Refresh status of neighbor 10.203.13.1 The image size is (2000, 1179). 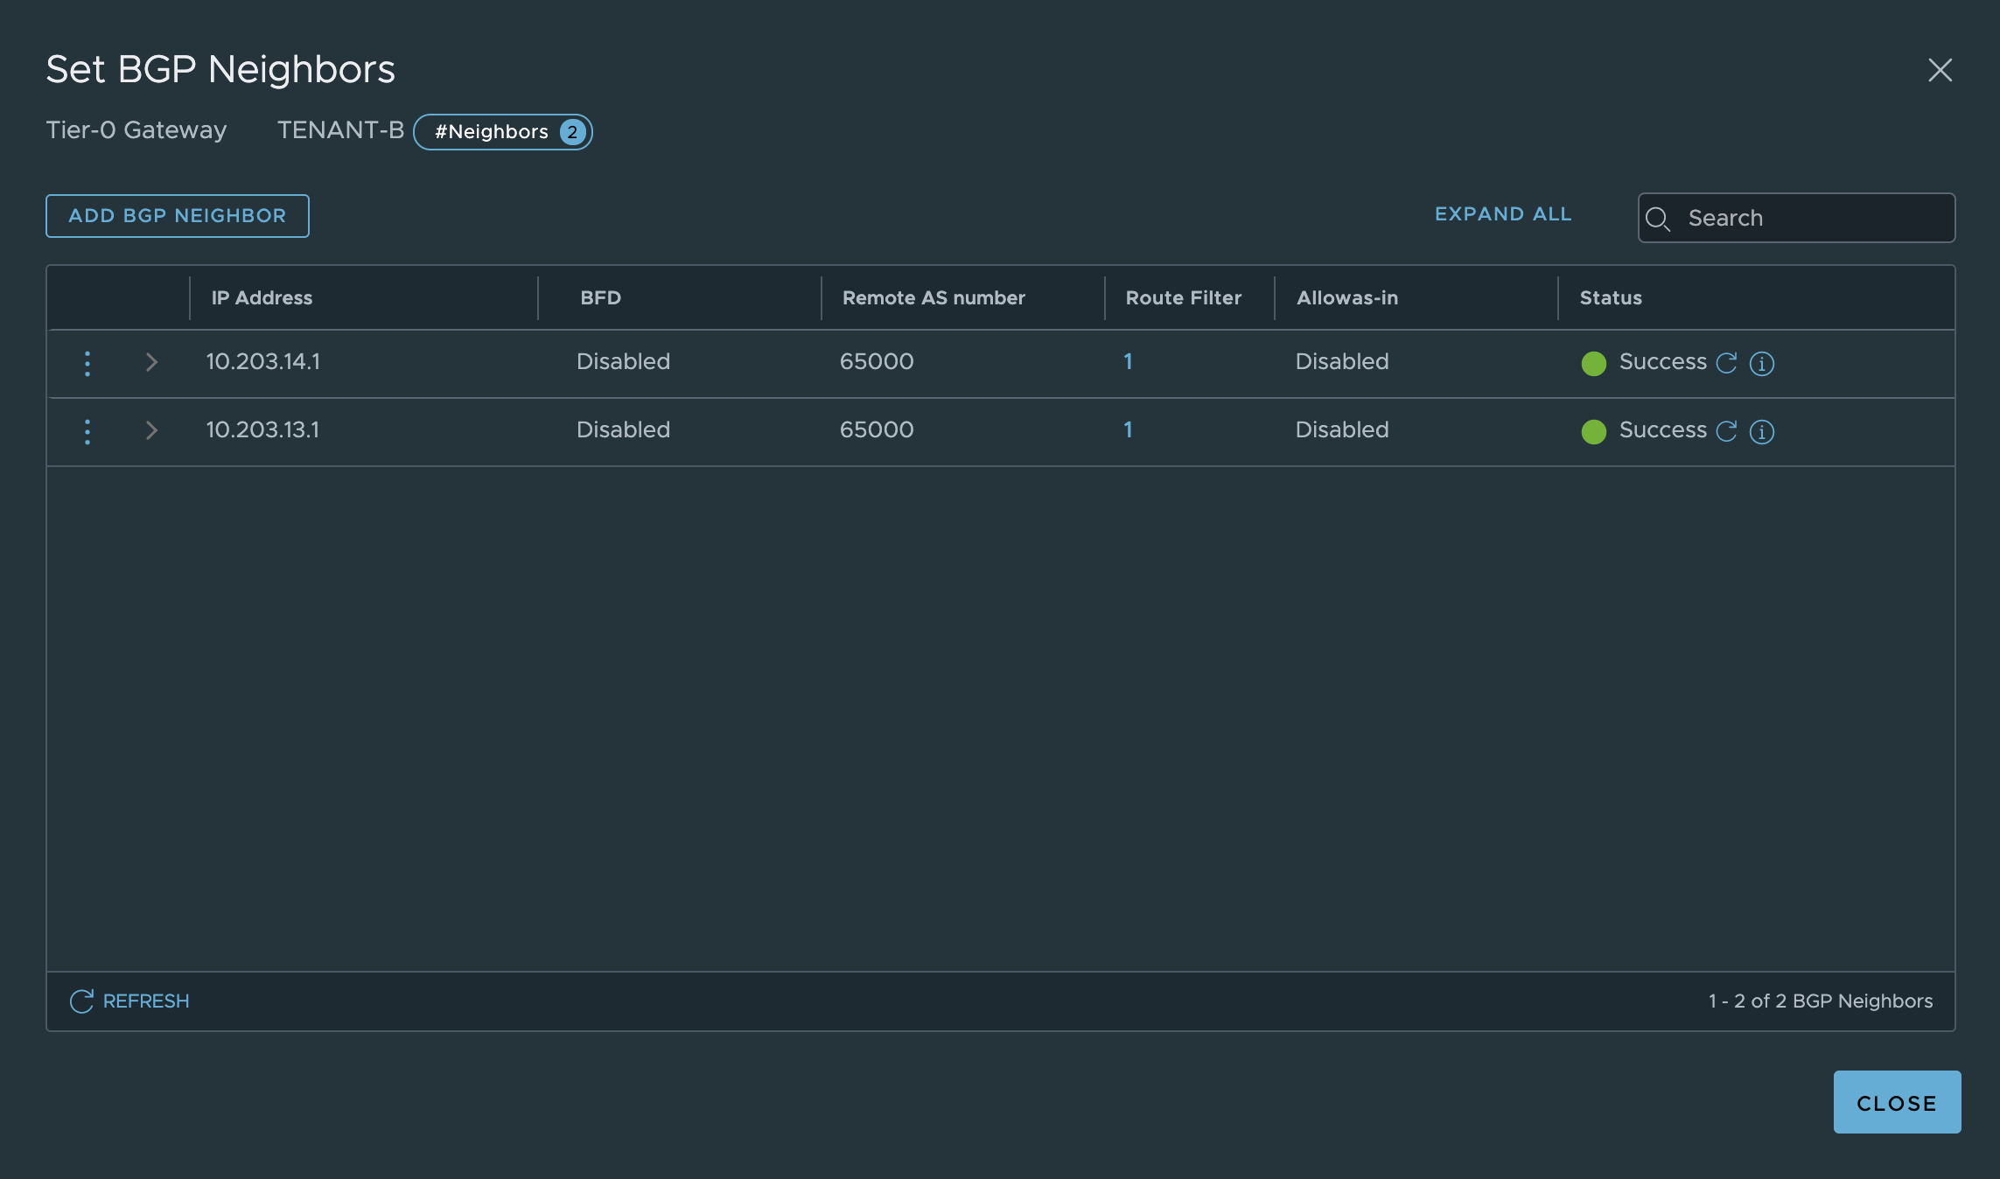[x=1726, y=431]
